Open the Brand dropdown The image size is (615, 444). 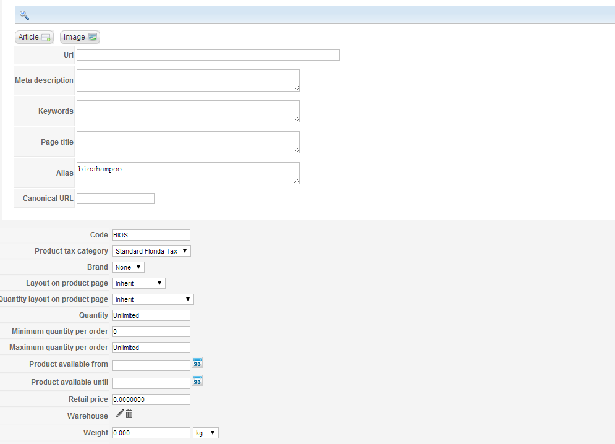click(129, 267)
